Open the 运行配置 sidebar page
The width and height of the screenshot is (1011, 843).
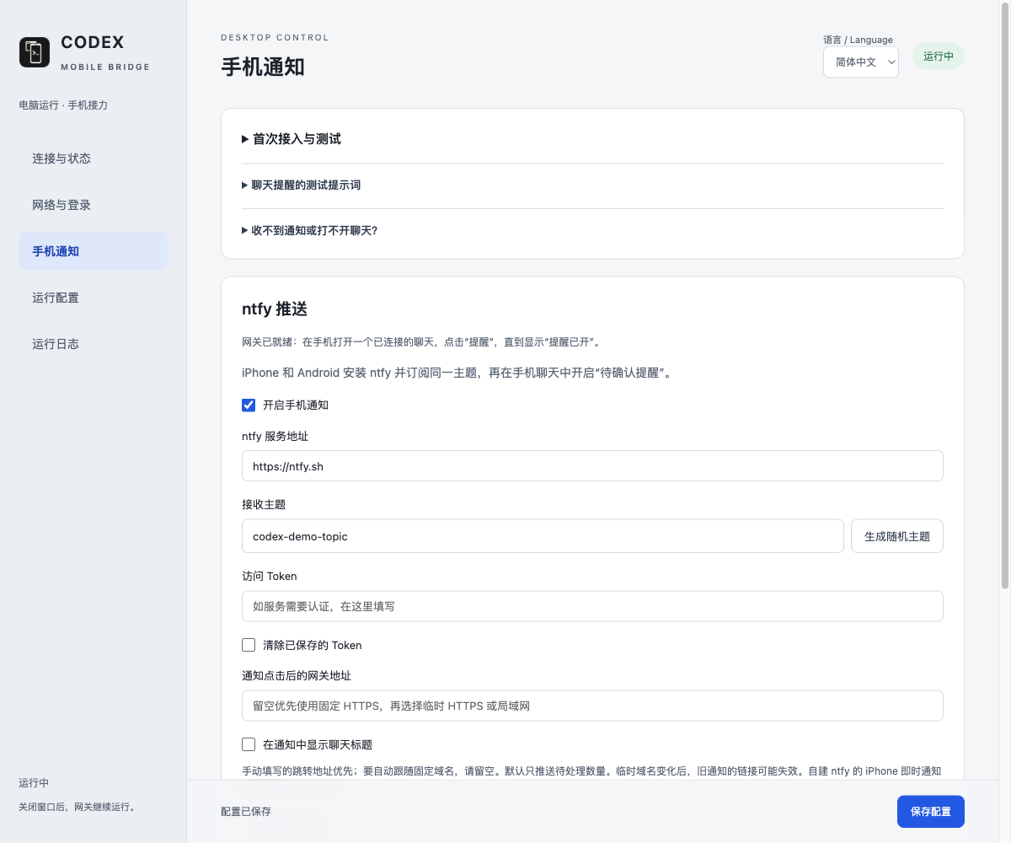click(x=93, y=298)
